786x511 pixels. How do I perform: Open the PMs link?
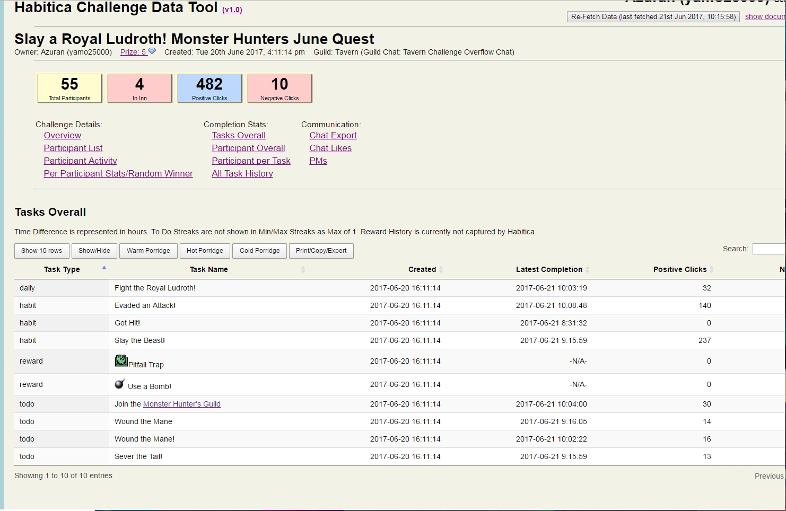tap(318, 161)
